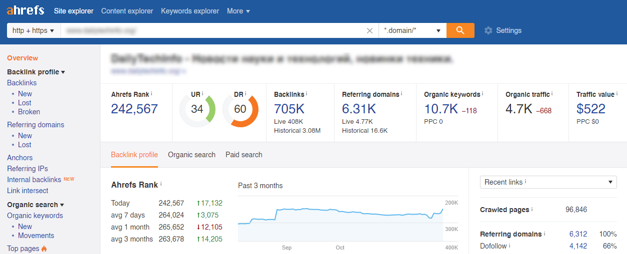Switch to the Paid search tab
Image resolution: width=627 pixels, height=254 pixels.
(243, 155)
